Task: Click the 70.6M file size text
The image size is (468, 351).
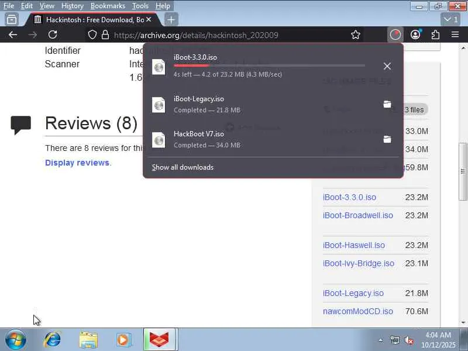Action: 417,311
